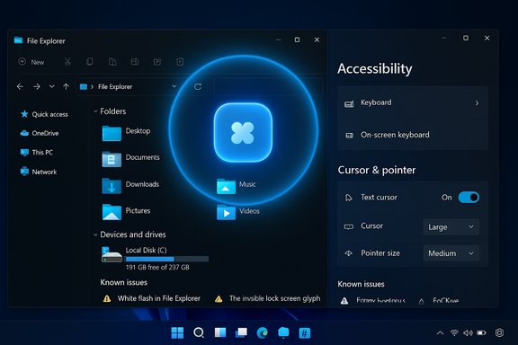This screenshot has height=345, width=518.
Task: Click the File Explorer address path text
Action: [115, 86]
